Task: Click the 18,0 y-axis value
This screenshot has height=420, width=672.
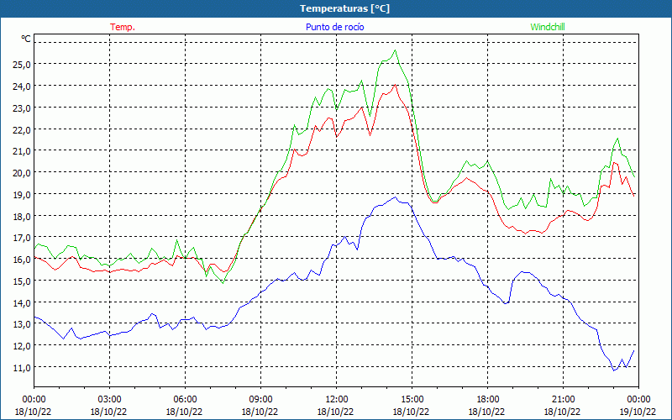Action: (x=22, y=216)
